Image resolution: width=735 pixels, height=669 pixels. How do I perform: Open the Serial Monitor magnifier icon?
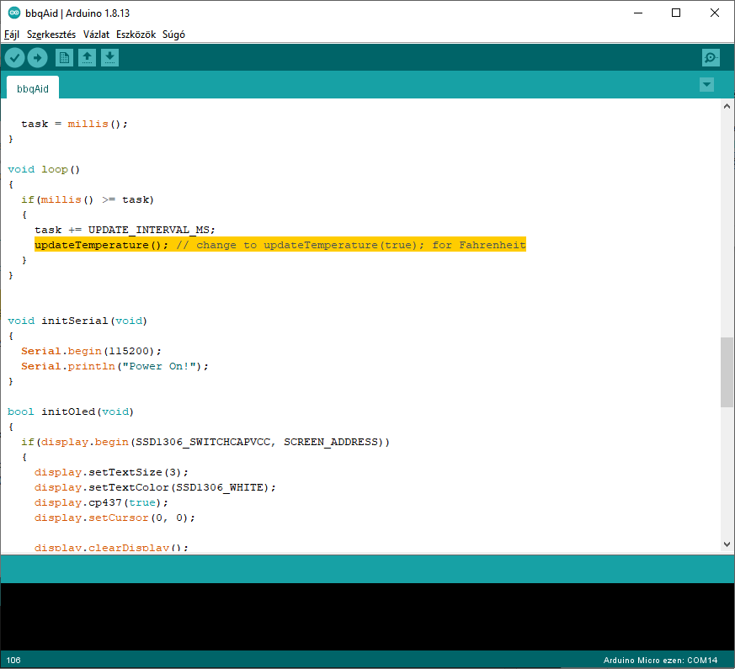tap(711, 58)
